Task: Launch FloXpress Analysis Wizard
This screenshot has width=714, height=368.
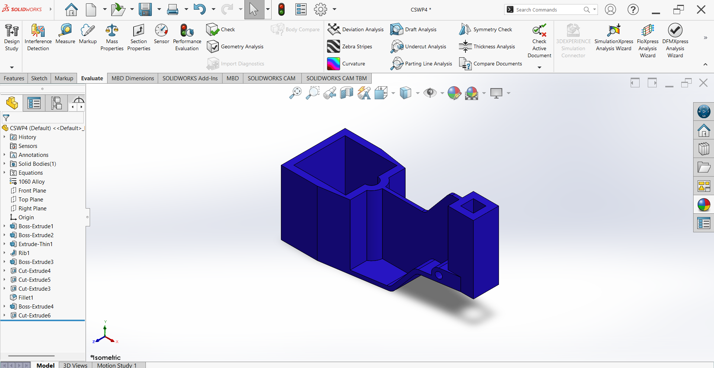Action: [x=648, y=41]
